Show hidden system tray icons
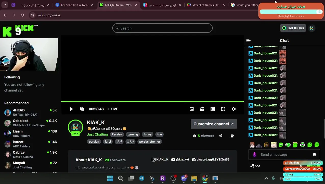This screenshot has width=325, height=184. tap(266, 178)
